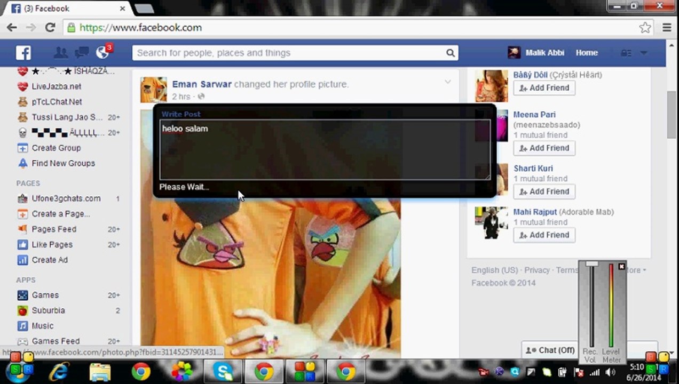Click the Create Group icon
This screenshot has height=384, width=679.
(x=22, y=148)
